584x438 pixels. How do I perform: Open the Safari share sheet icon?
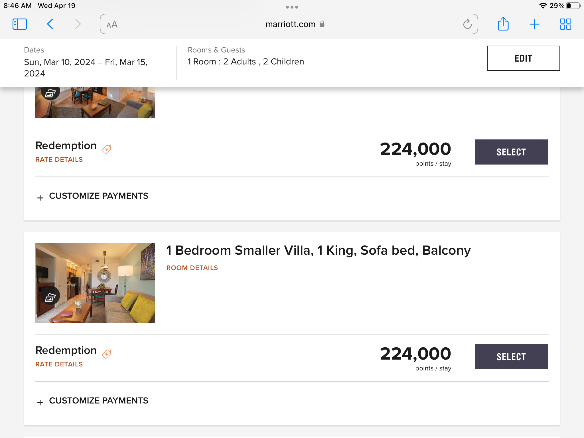503,24
